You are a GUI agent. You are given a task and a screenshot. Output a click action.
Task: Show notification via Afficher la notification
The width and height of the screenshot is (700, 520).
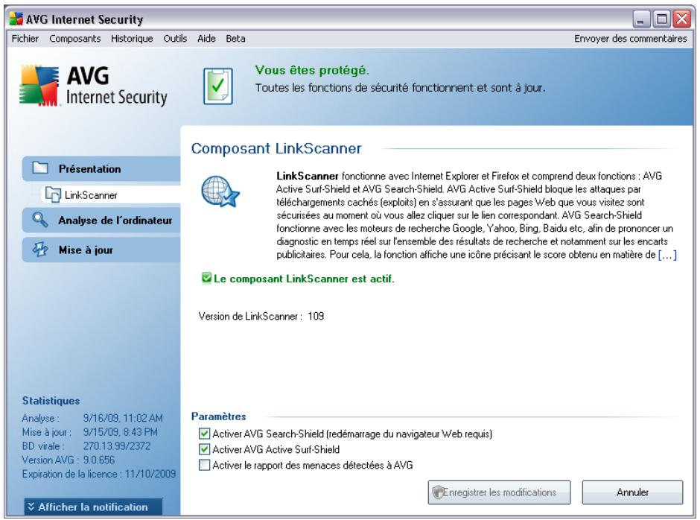coord(93,507)
